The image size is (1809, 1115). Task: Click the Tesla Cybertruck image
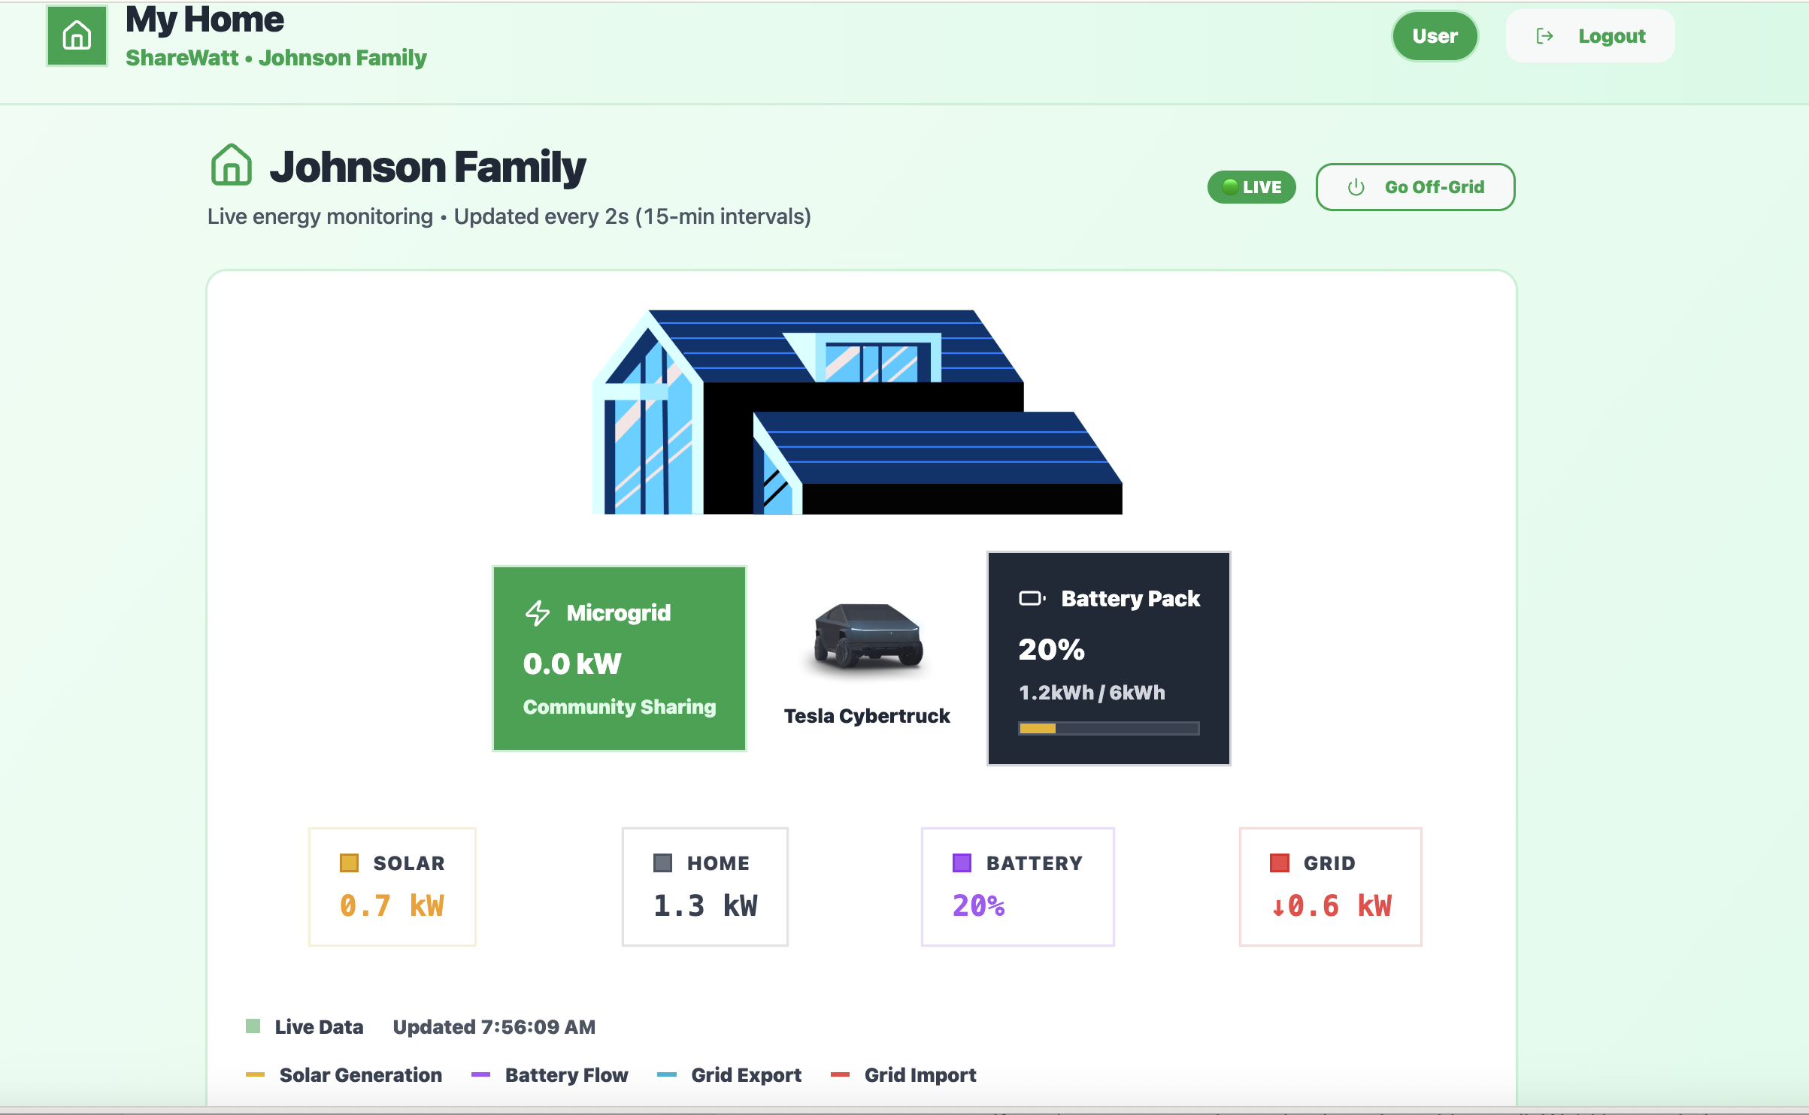click(868, 636)
